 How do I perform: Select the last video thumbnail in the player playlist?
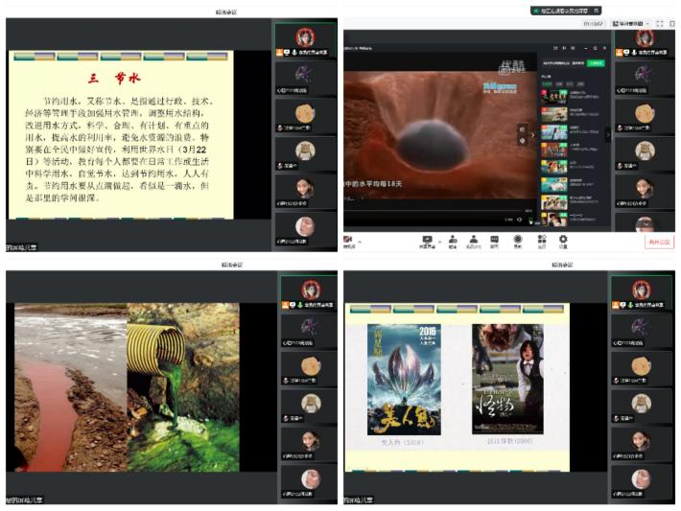[553, 219]
